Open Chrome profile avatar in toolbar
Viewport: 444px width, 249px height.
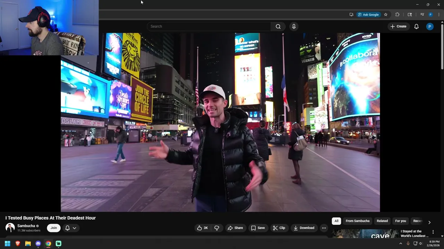pyautogui.click(x=430, y=15)
